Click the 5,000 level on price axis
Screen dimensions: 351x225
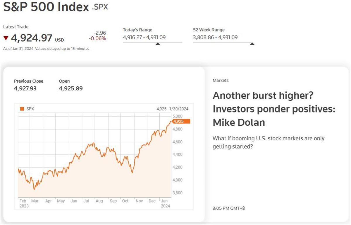point(178,116)
